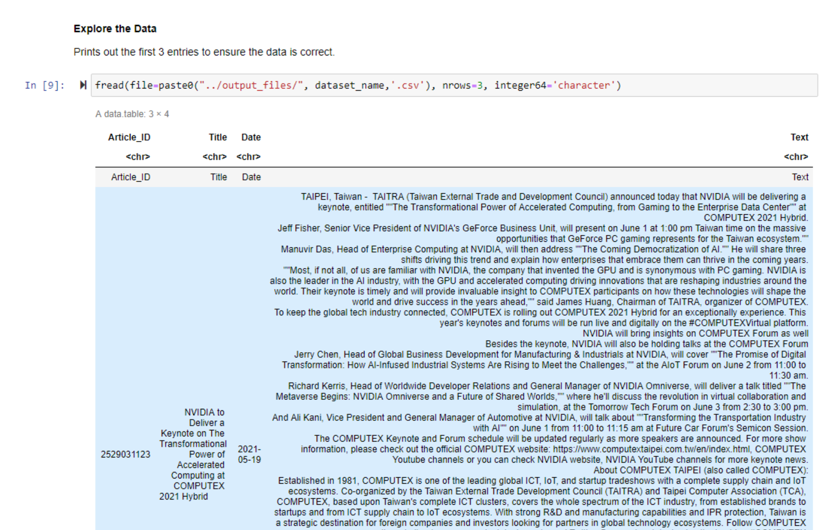Click the '.csv' string in the code
This screenshot has height=530, width=823.
pos(407,85)
